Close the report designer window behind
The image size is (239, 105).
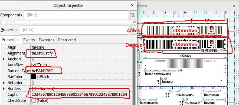click(x=234, y=6)
